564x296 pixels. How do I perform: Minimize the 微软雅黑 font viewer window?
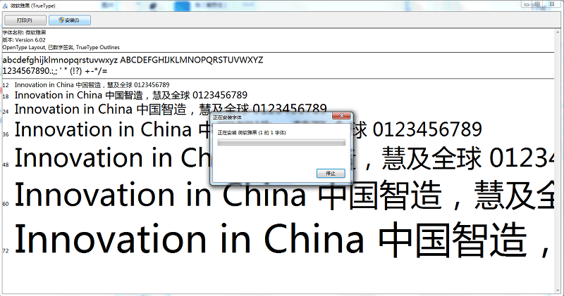pyautogui.click(x=527, y=4)
